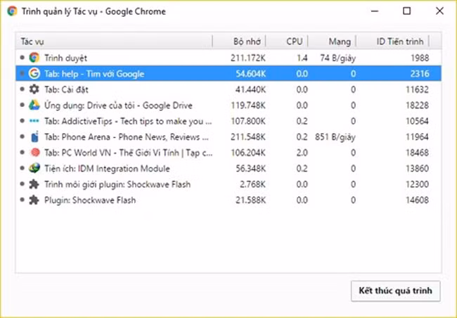The height and width of the screenshot is (318, 457).
Task: Select the Trình duyệt process row
Action: pos(65,57)
